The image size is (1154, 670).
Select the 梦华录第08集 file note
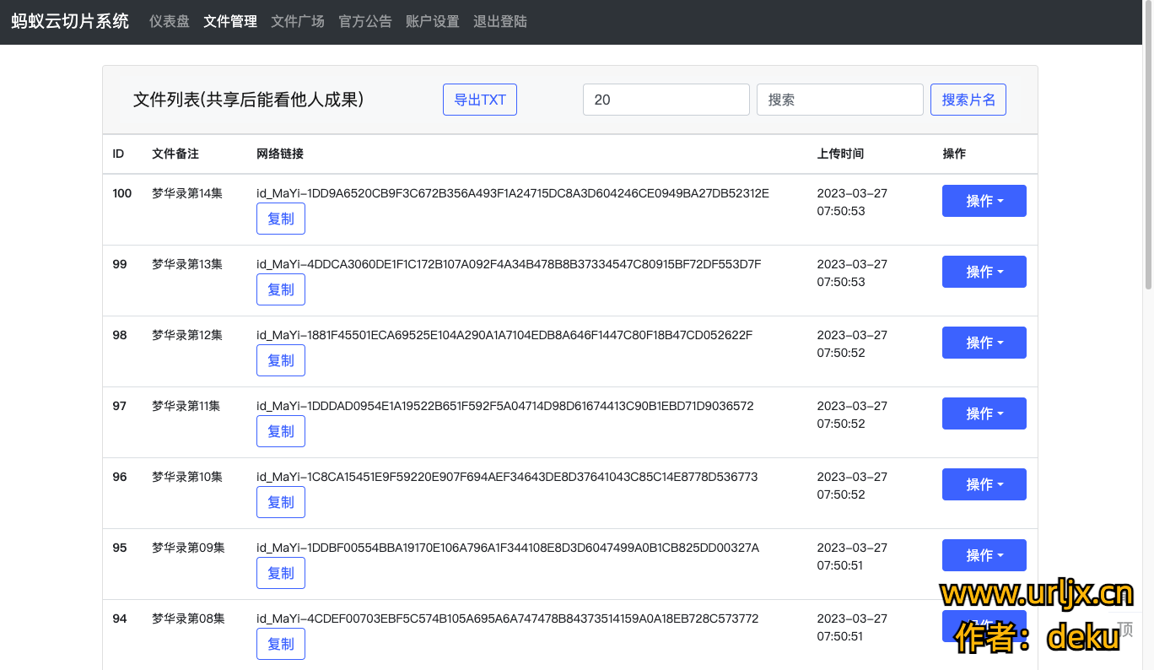188,619
